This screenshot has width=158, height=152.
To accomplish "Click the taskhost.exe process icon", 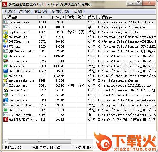I will click(6, 22).
